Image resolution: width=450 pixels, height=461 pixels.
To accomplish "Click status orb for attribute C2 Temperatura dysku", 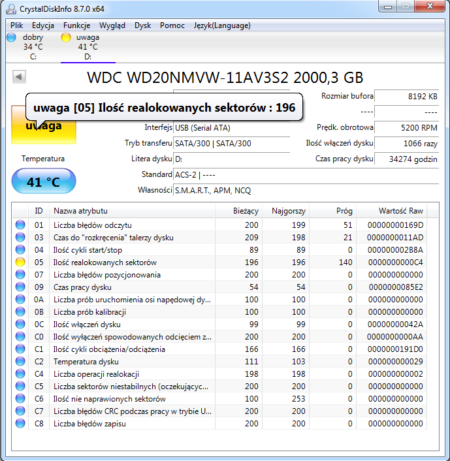I will pos(20,361).
